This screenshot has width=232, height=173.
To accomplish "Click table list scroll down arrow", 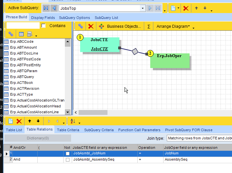I will (68, 112).
